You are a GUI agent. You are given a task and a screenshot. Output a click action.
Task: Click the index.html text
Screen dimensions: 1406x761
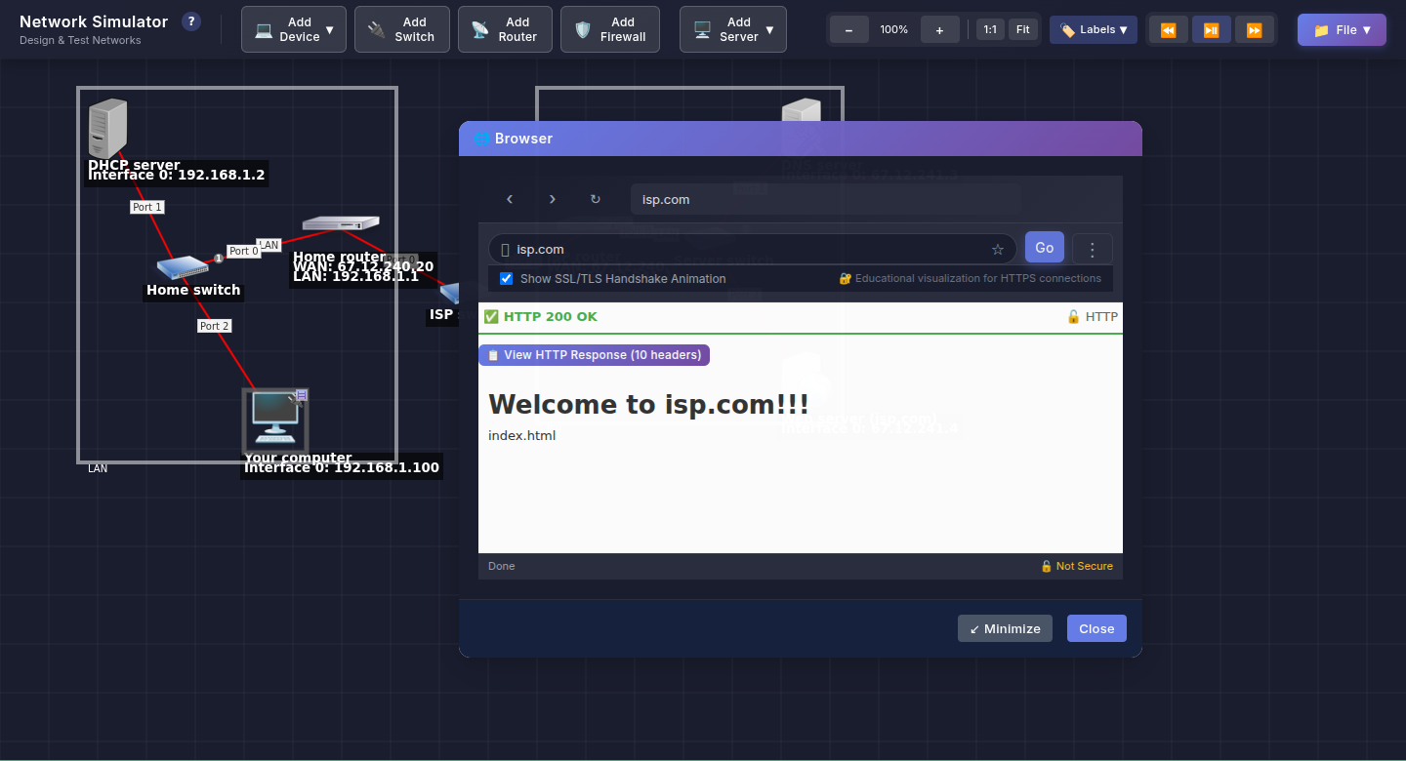pos(521,436)
